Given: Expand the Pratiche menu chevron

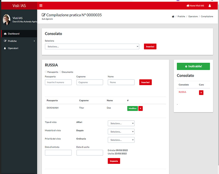Looking at the screenshot, I should pyautogui.click(x=34, y=41).
